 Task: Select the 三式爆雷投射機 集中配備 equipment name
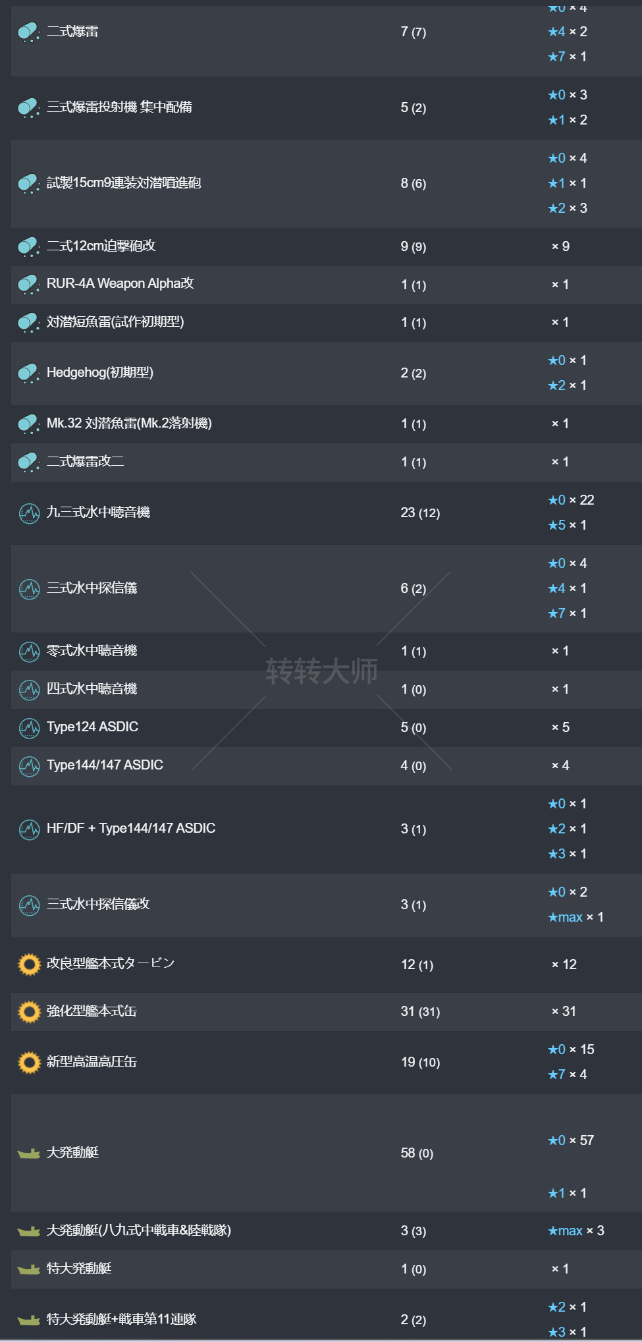[x=119, y=107]
